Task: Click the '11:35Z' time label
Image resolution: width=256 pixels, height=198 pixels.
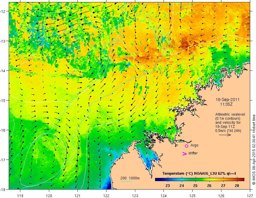Action: click(226, 104)
